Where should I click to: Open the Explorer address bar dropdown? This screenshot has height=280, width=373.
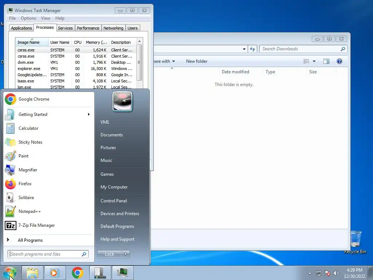tap(244, 49)
